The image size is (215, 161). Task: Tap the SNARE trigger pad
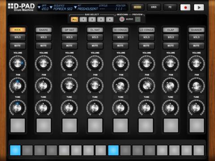[43, 125]
